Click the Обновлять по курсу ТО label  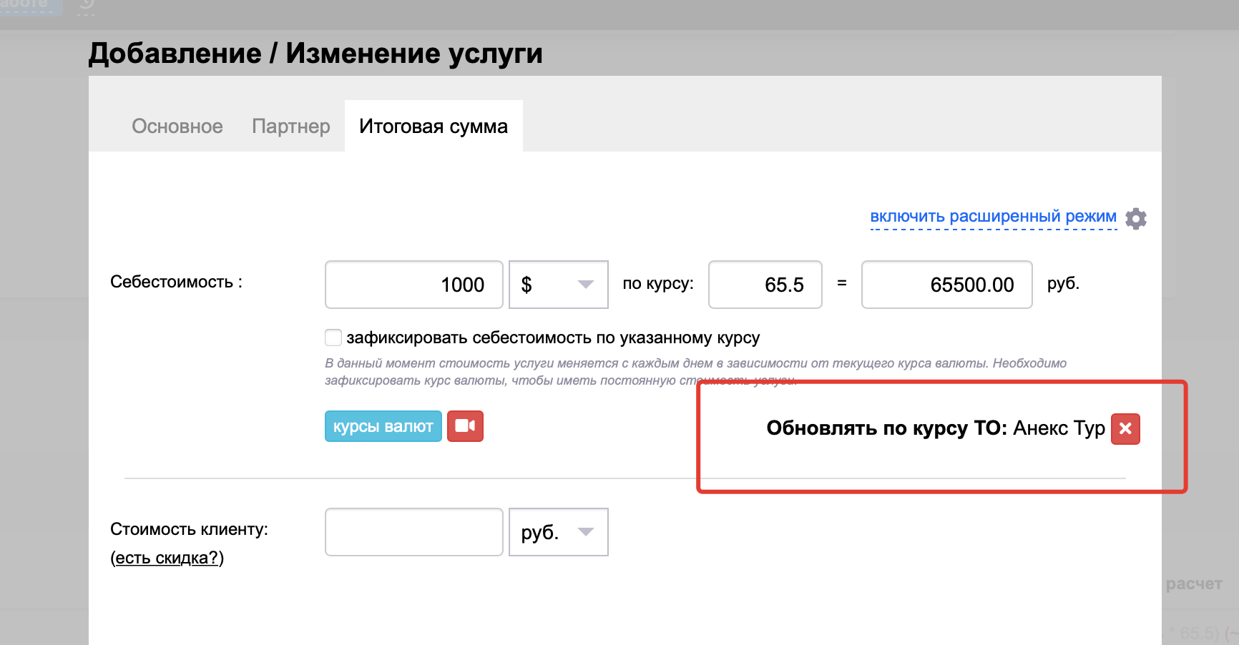(x=886, y=428)
